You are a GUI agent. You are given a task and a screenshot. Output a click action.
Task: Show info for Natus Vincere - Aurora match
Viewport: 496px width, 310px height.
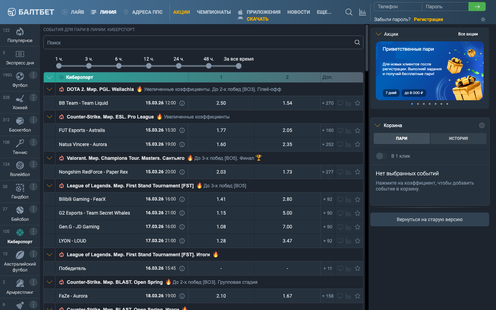(182, 144)
